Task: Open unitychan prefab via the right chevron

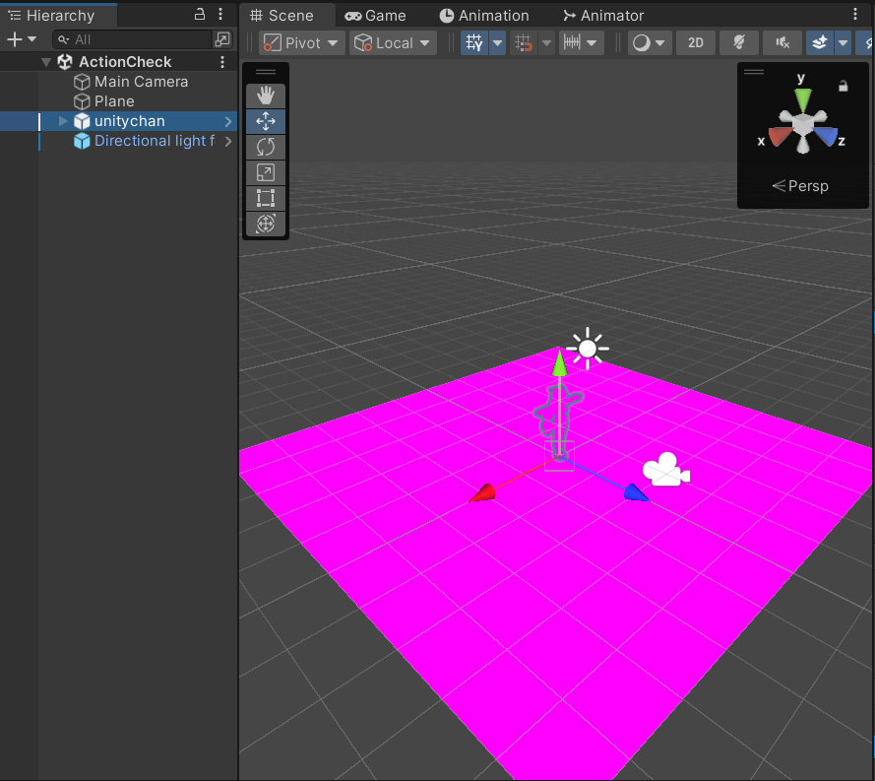Action: pyautogui.click(x=228, y=121)
